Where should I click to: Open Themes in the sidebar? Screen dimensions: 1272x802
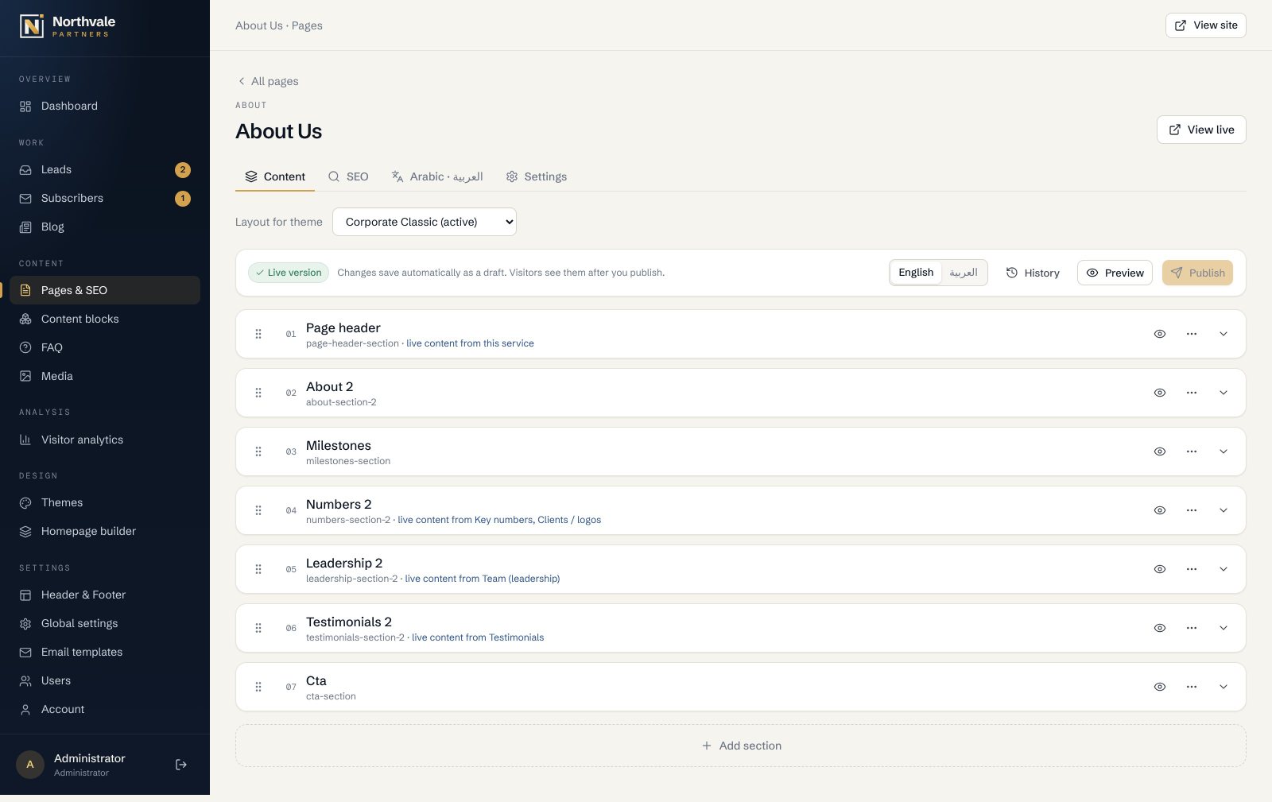[105, 502]
